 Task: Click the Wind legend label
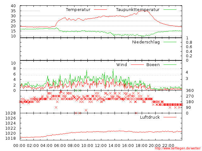tap(122, 64)
